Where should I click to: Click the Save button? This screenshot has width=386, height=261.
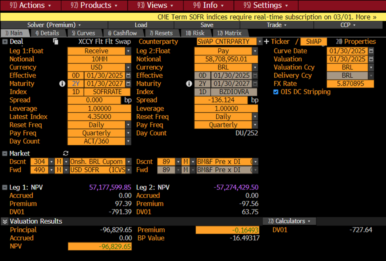(206, 25)
